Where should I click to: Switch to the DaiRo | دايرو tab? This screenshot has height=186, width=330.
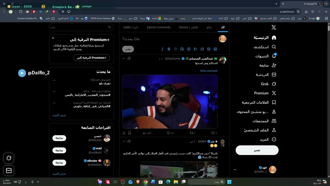(x=131, y=27)
